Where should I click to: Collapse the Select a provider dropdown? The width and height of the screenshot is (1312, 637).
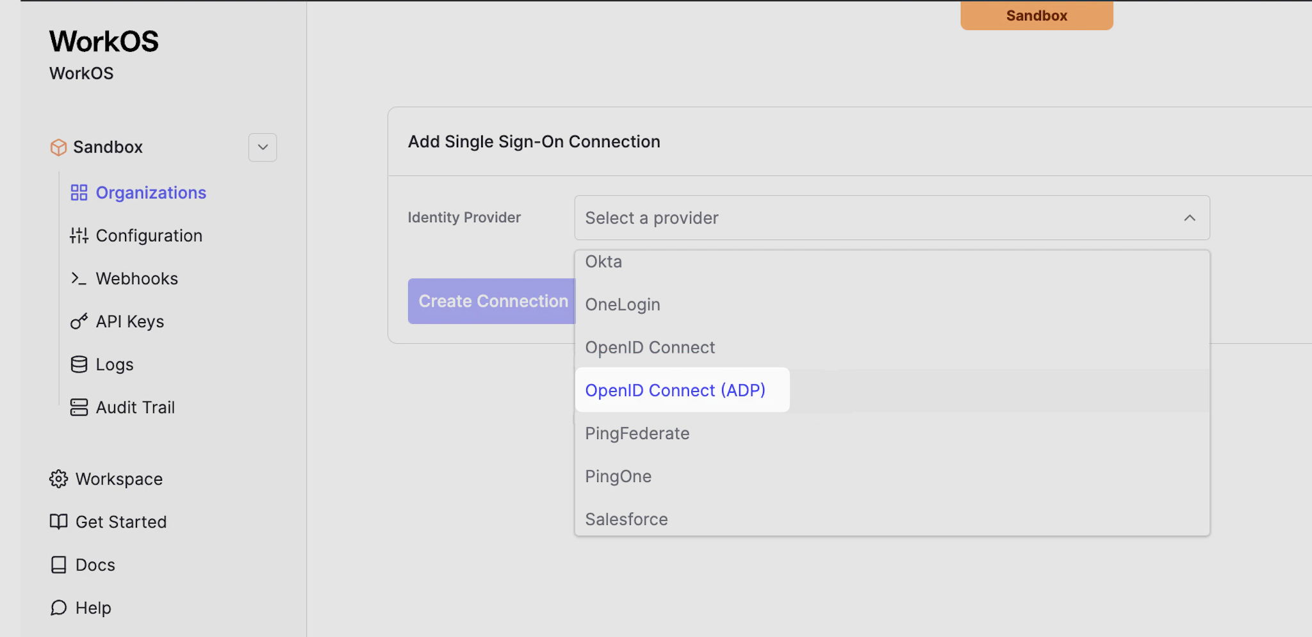pos(1189,218)
